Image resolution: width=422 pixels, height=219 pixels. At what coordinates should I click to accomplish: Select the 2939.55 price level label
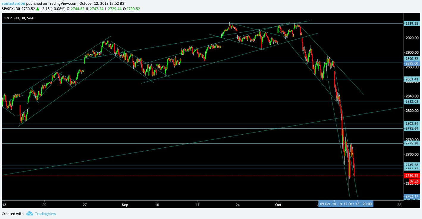point(412,23)
